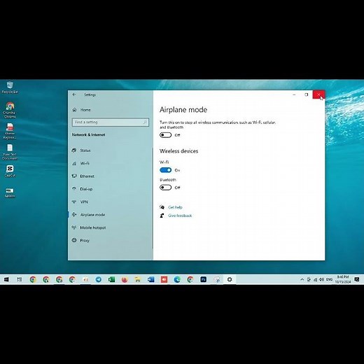Click the Settings sidebar scrollbar

coord(153,198)
